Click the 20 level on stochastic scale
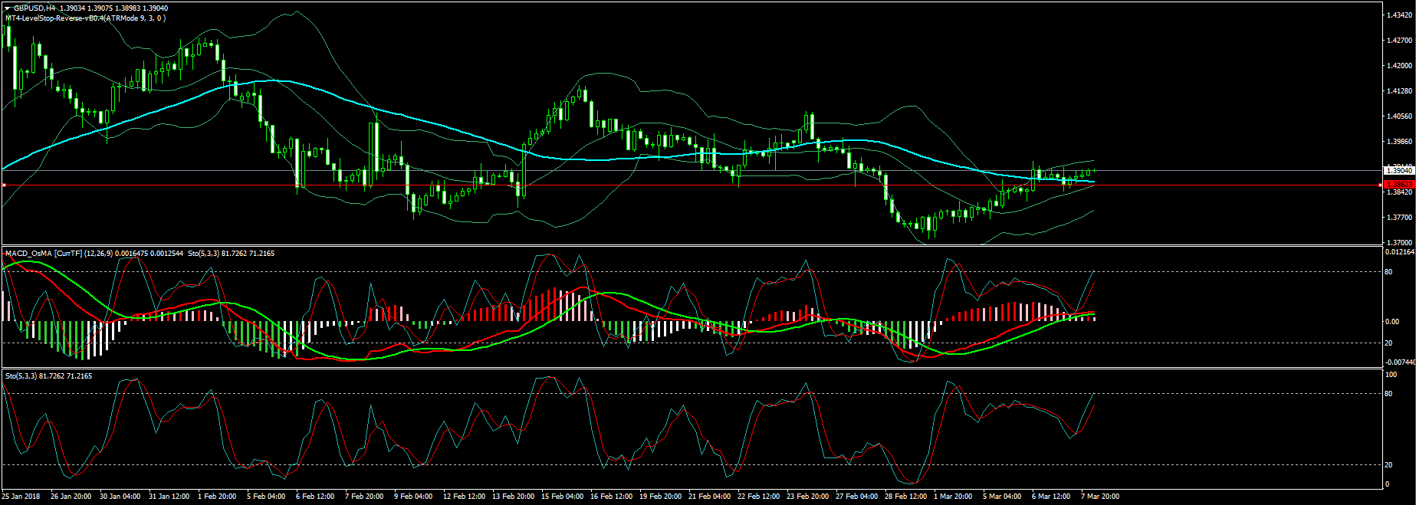This screenshot has width=1416, height=505. (x=1388, y=464)
